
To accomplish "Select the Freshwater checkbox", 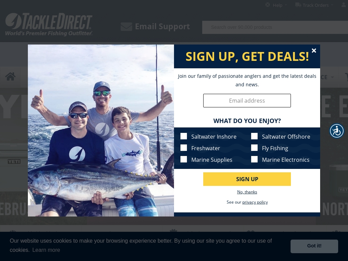I will (184, 148).
